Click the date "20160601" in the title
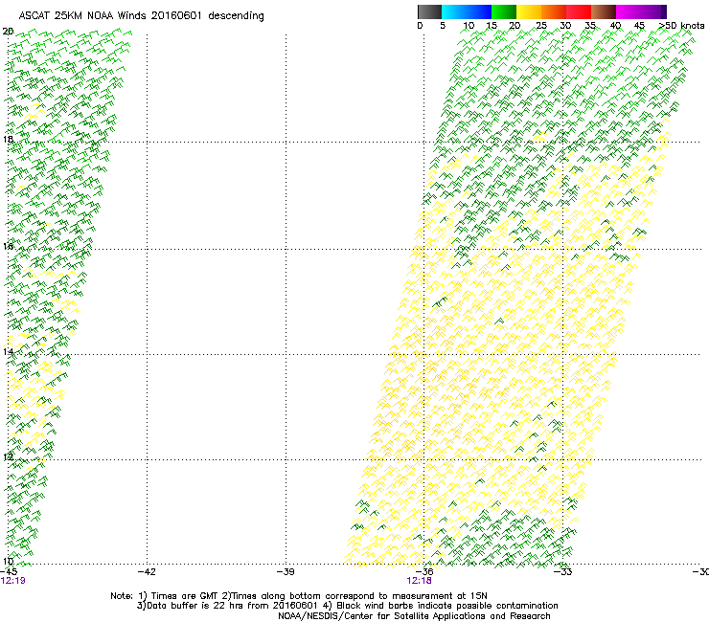Image resolution: width=709 pixels, height=622 pixels. (176, 15)
